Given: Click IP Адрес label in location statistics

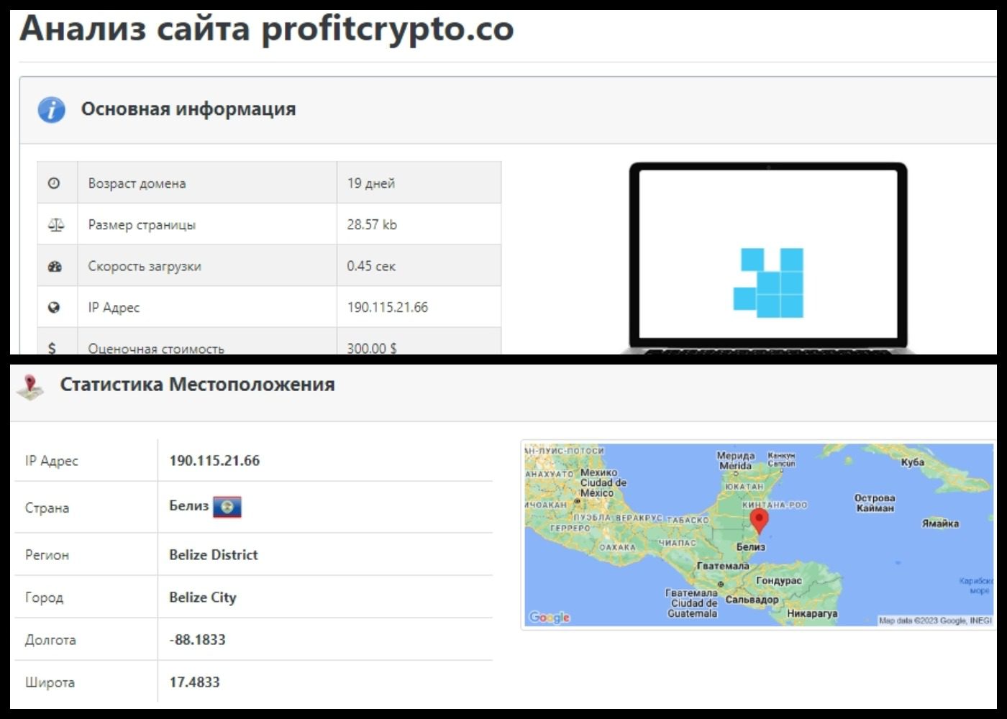Looking at the screenshot, I should coord(52,461).
